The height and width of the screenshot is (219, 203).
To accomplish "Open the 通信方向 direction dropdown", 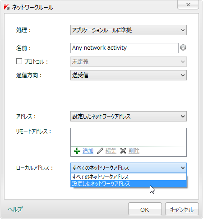I will (129, 75).
